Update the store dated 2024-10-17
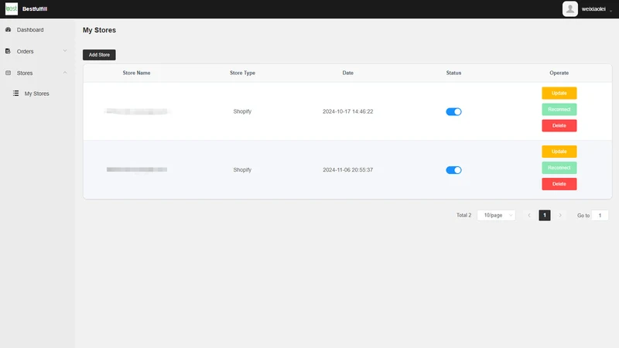The image size is (619, 348). click(x=559, y=93)
